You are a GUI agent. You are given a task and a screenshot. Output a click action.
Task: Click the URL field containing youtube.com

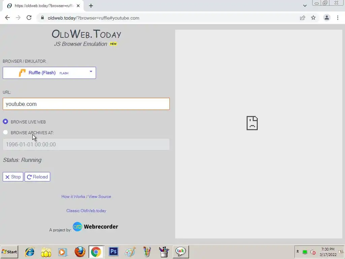(86, 104)
